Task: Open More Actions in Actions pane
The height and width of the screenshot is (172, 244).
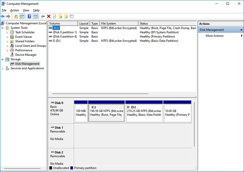Action: (x=214, y=36)
